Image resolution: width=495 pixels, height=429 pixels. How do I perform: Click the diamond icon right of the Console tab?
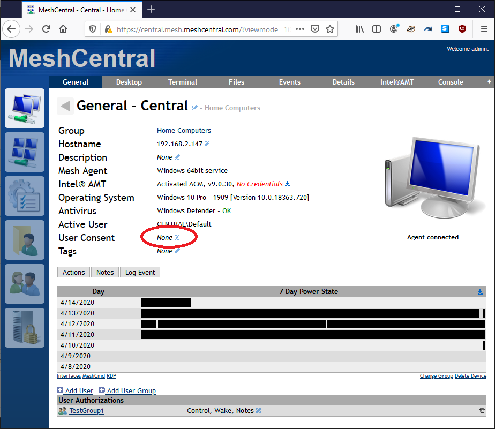click(489, 82)
